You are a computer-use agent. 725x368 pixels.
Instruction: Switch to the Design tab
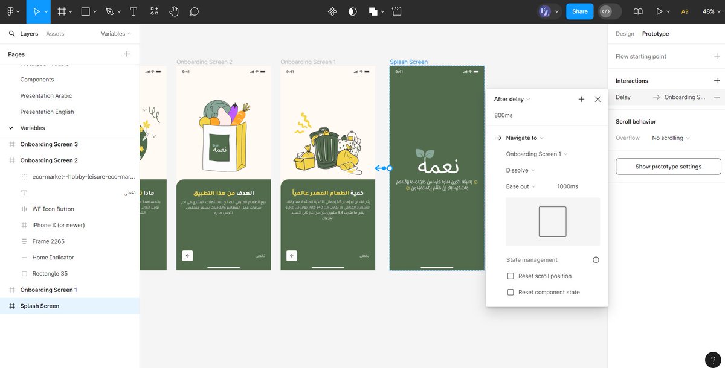coord(625,34)
